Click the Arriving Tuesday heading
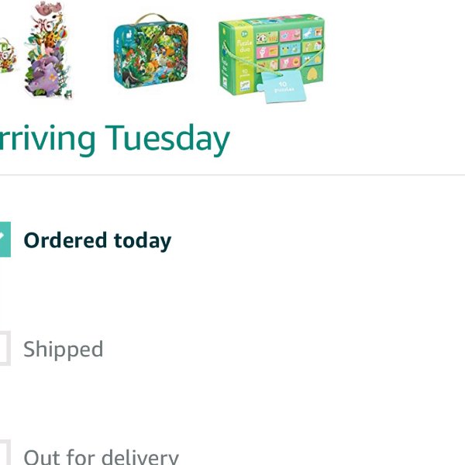Screen dimensions: 465x465 pos(115,139)
